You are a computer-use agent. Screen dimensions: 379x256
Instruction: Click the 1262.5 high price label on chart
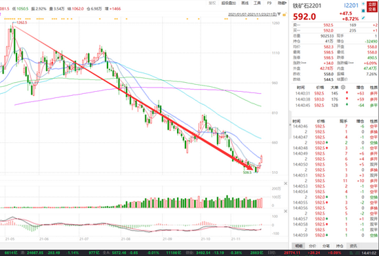(x=21, y=23)
